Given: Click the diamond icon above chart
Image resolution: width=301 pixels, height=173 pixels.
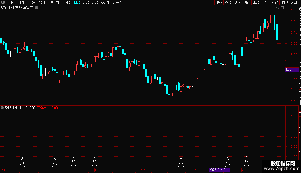Looking at the screenshot, I should click(x=278, y=8).
